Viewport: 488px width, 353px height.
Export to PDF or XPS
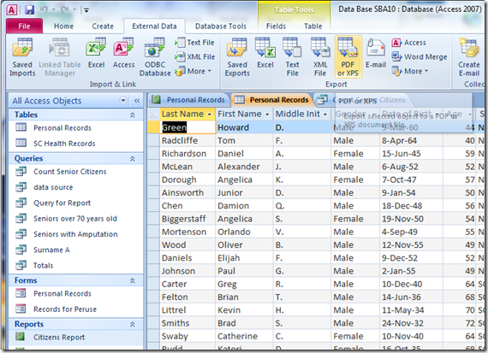tap(348, 57)
